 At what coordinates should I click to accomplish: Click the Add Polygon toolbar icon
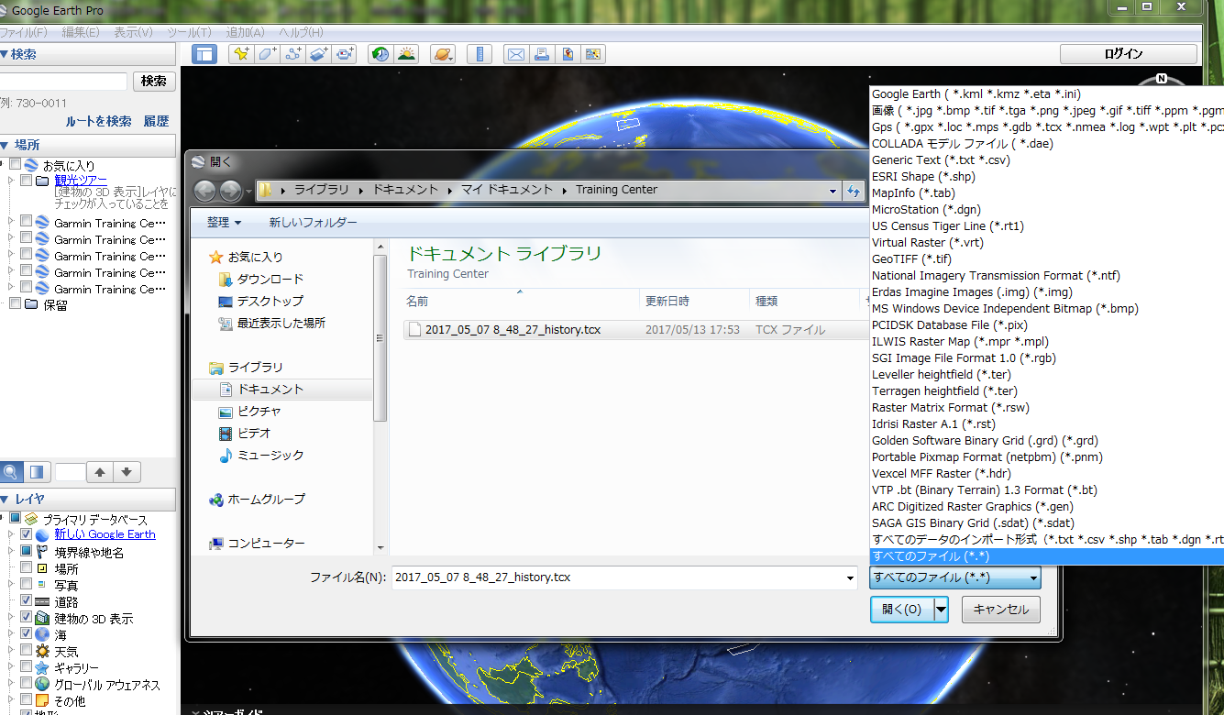[267, 54]
